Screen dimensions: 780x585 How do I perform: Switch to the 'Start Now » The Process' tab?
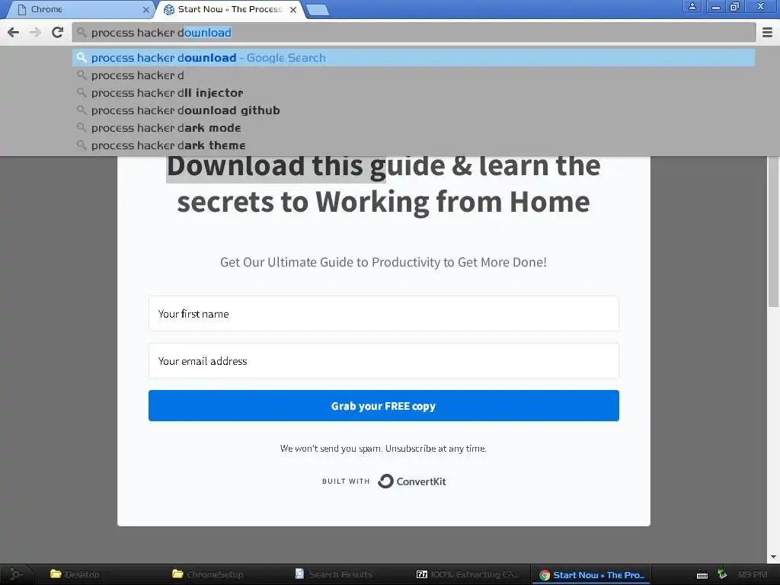pos(230,9)
